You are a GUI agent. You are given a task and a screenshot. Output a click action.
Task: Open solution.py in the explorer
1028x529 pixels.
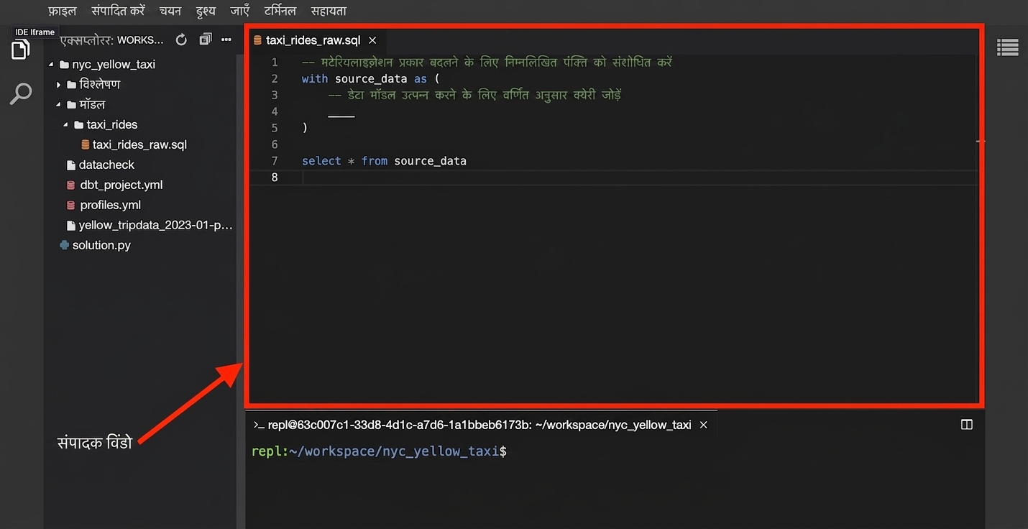pyautogui.click(x=101, y=245)
